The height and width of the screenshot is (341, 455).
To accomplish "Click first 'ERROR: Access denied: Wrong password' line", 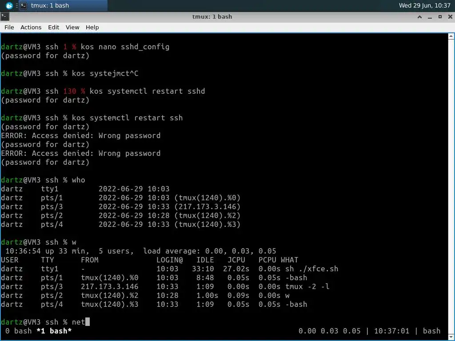I will (81, 135).
